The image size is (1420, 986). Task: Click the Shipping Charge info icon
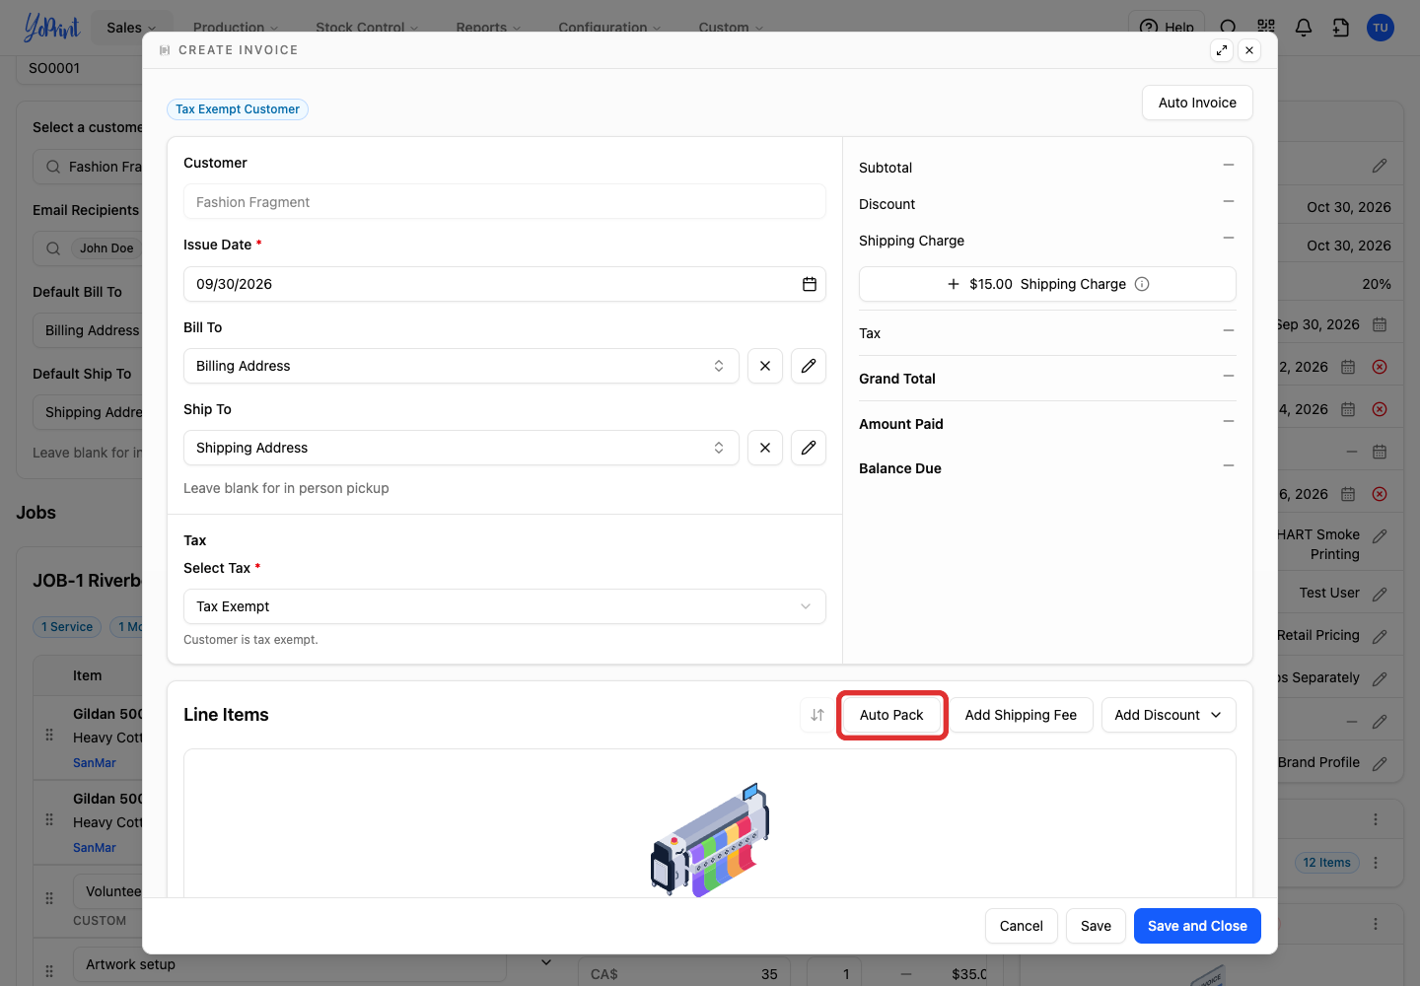(x=1142, y=284)
